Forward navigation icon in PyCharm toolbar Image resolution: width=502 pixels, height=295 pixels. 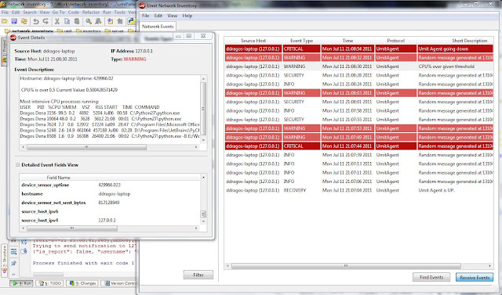pyautogui.click(x=120, y=21)
